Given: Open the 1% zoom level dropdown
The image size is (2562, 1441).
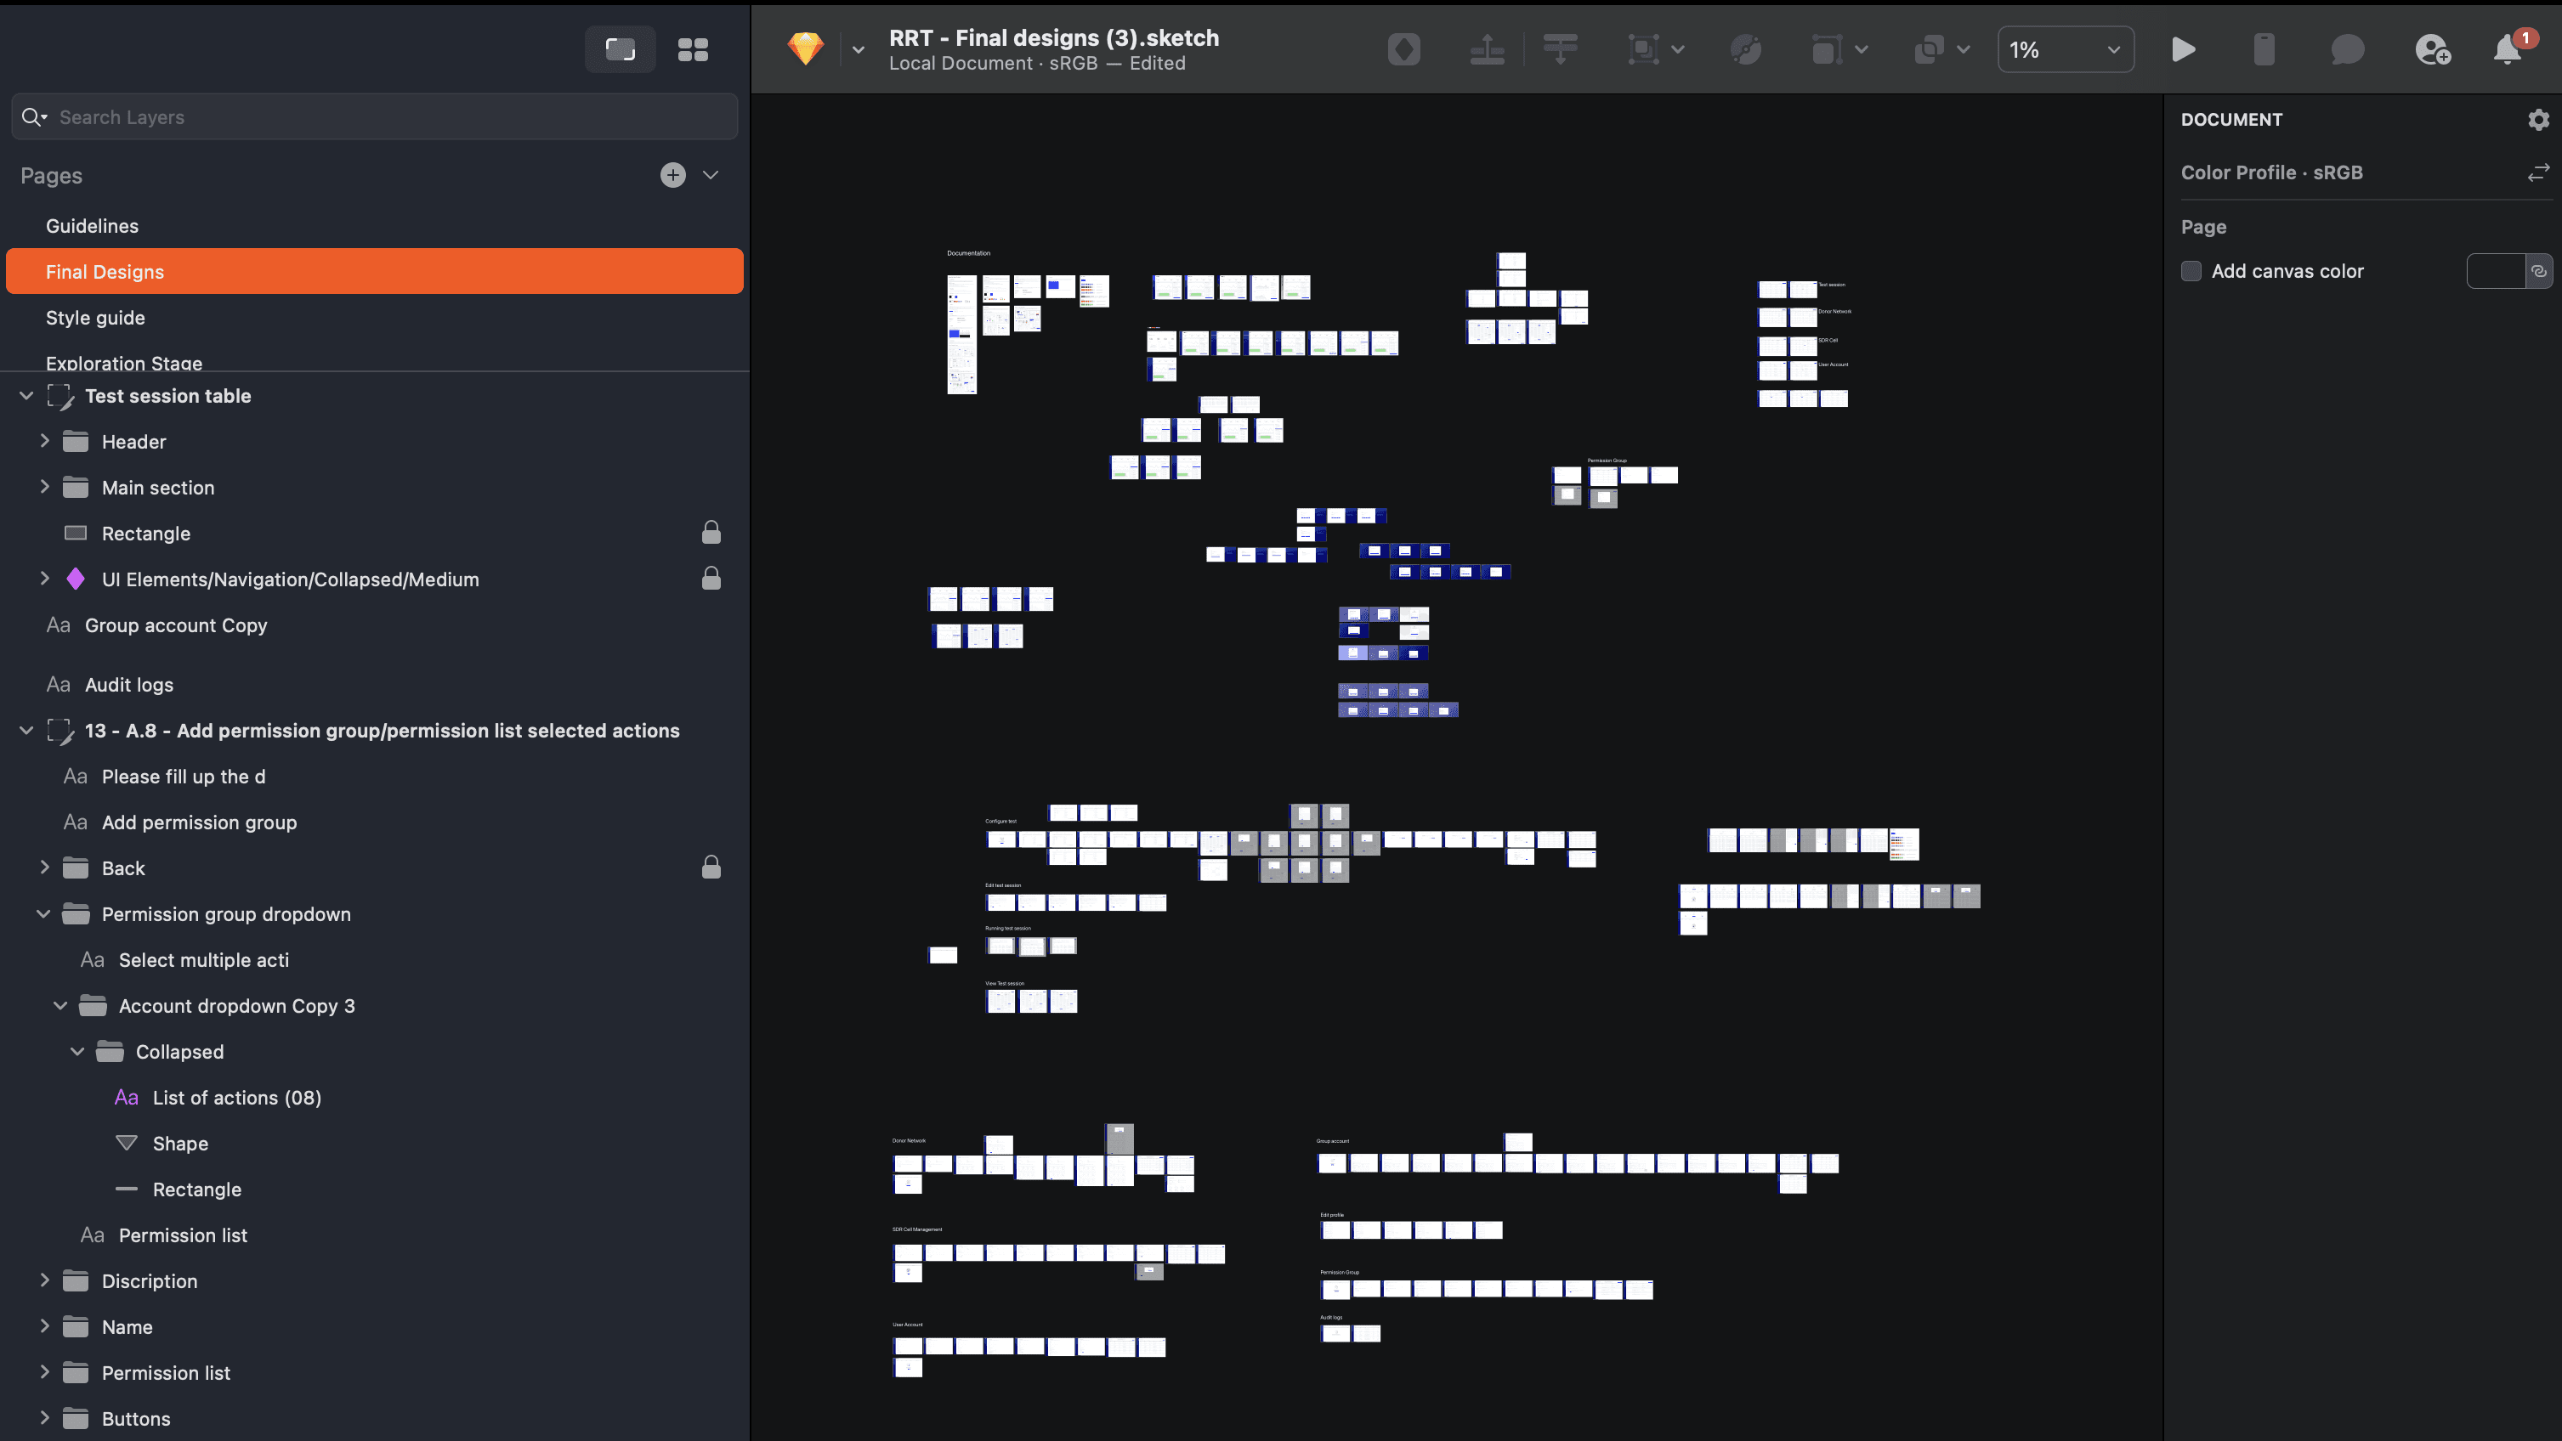Looking at the screenshot, I should tap(2065, 48).
